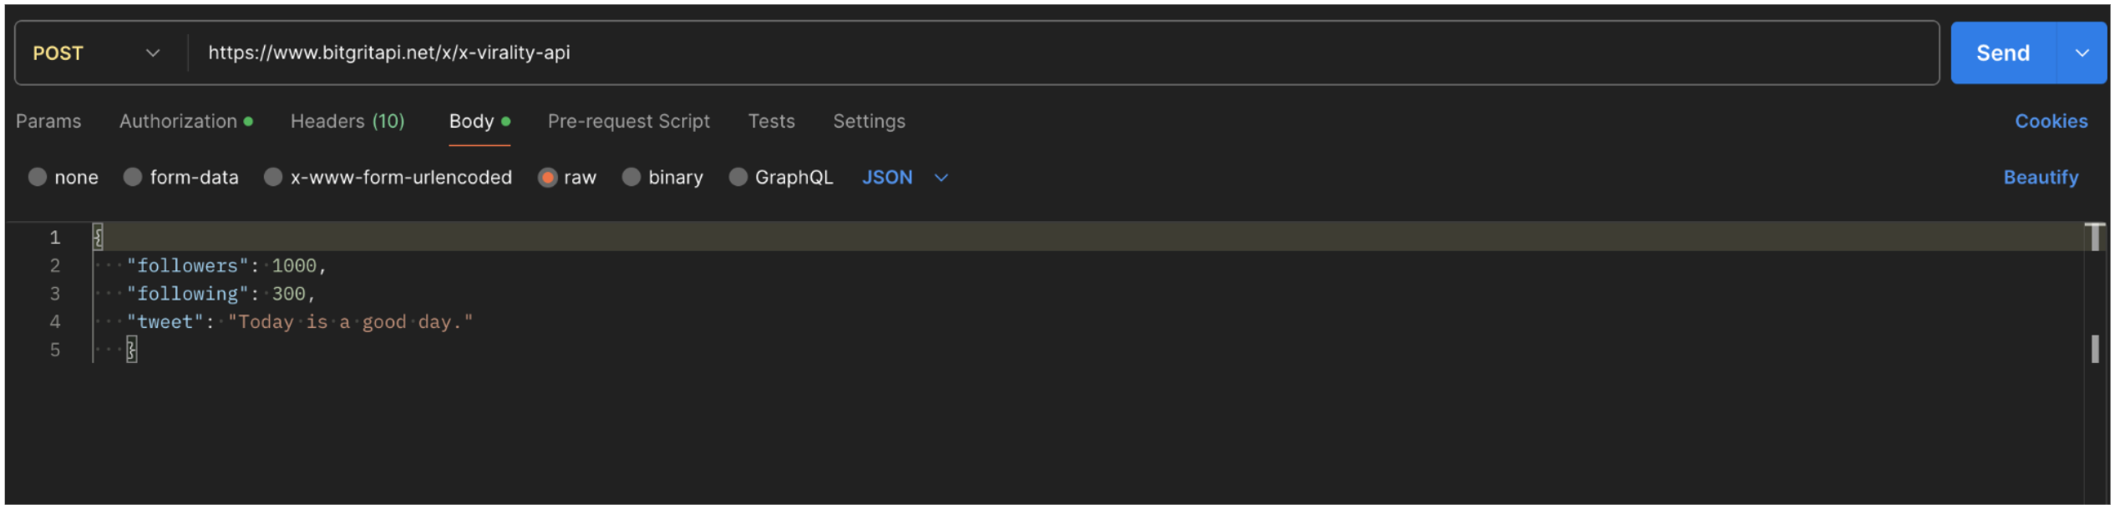Open the Cookies manager
The image size is (2115, 509).
click(x=2052, y=121)
